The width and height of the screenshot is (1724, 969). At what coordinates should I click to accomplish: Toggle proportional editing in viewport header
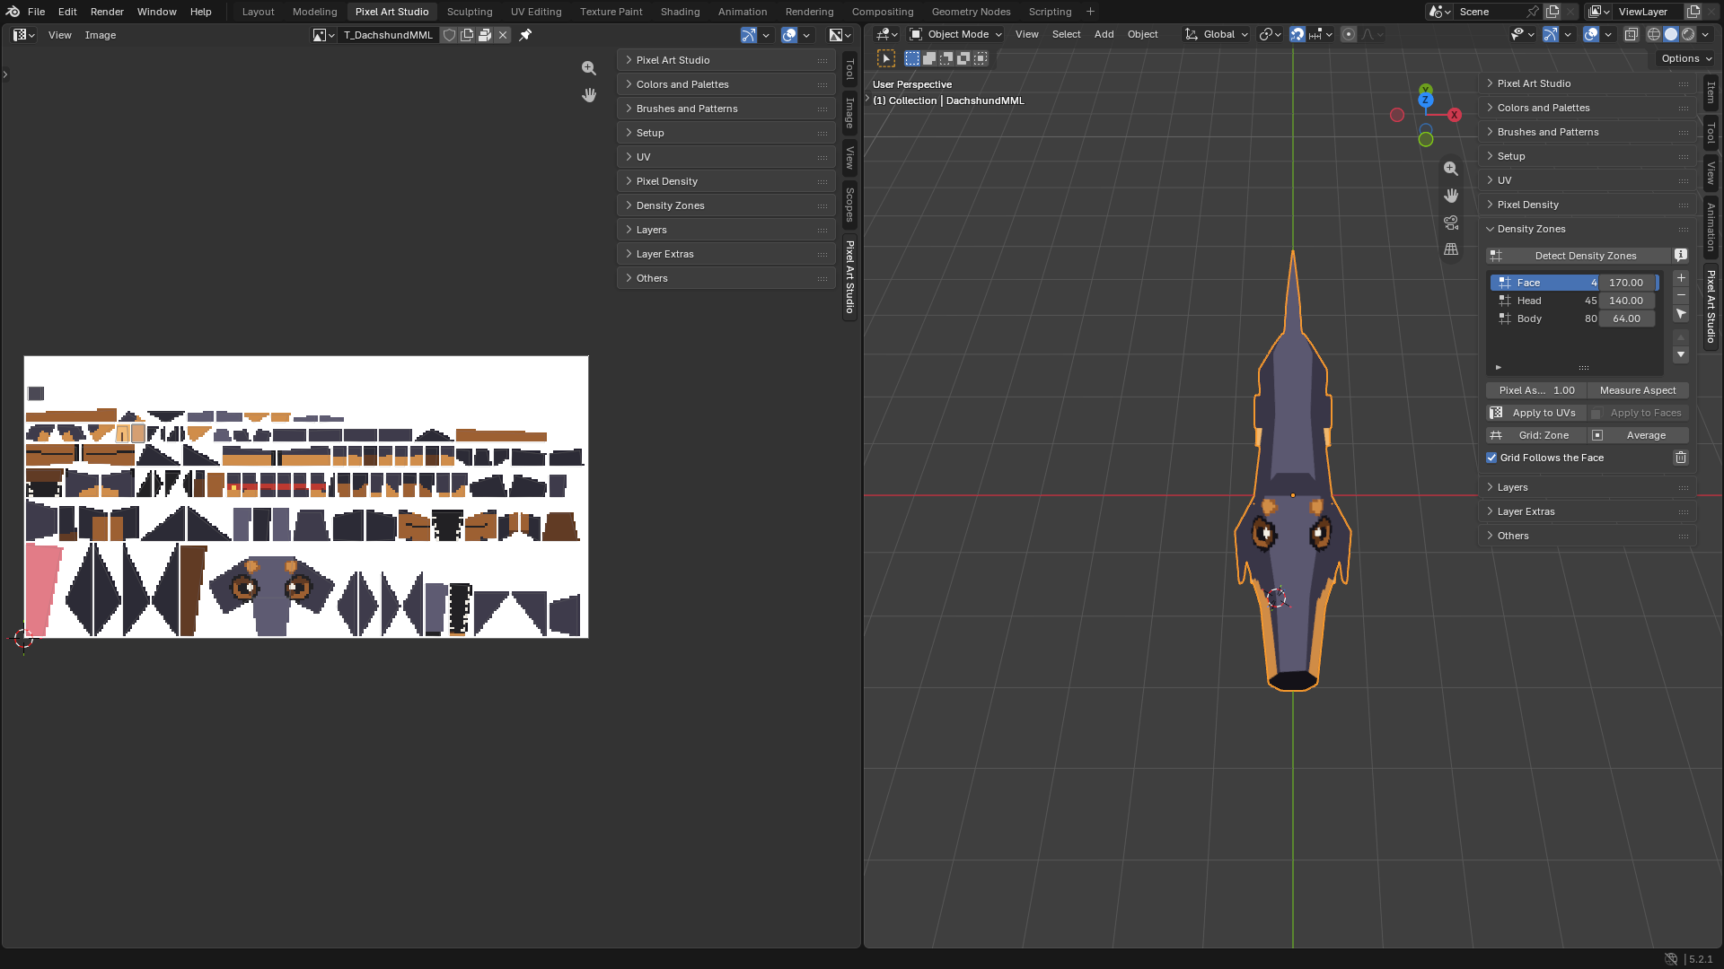1349,34
